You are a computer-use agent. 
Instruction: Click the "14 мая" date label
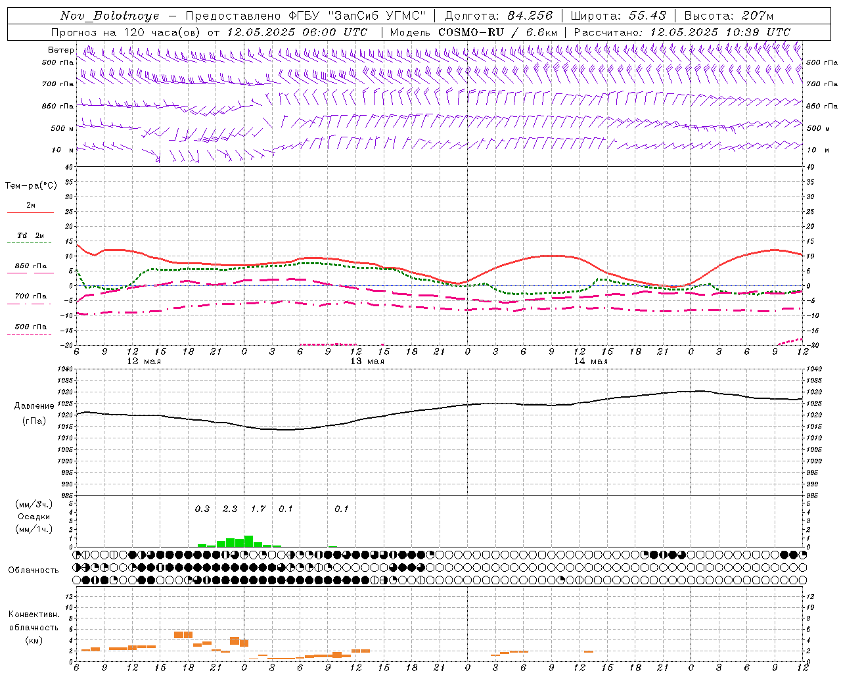(x=591, y=361)
